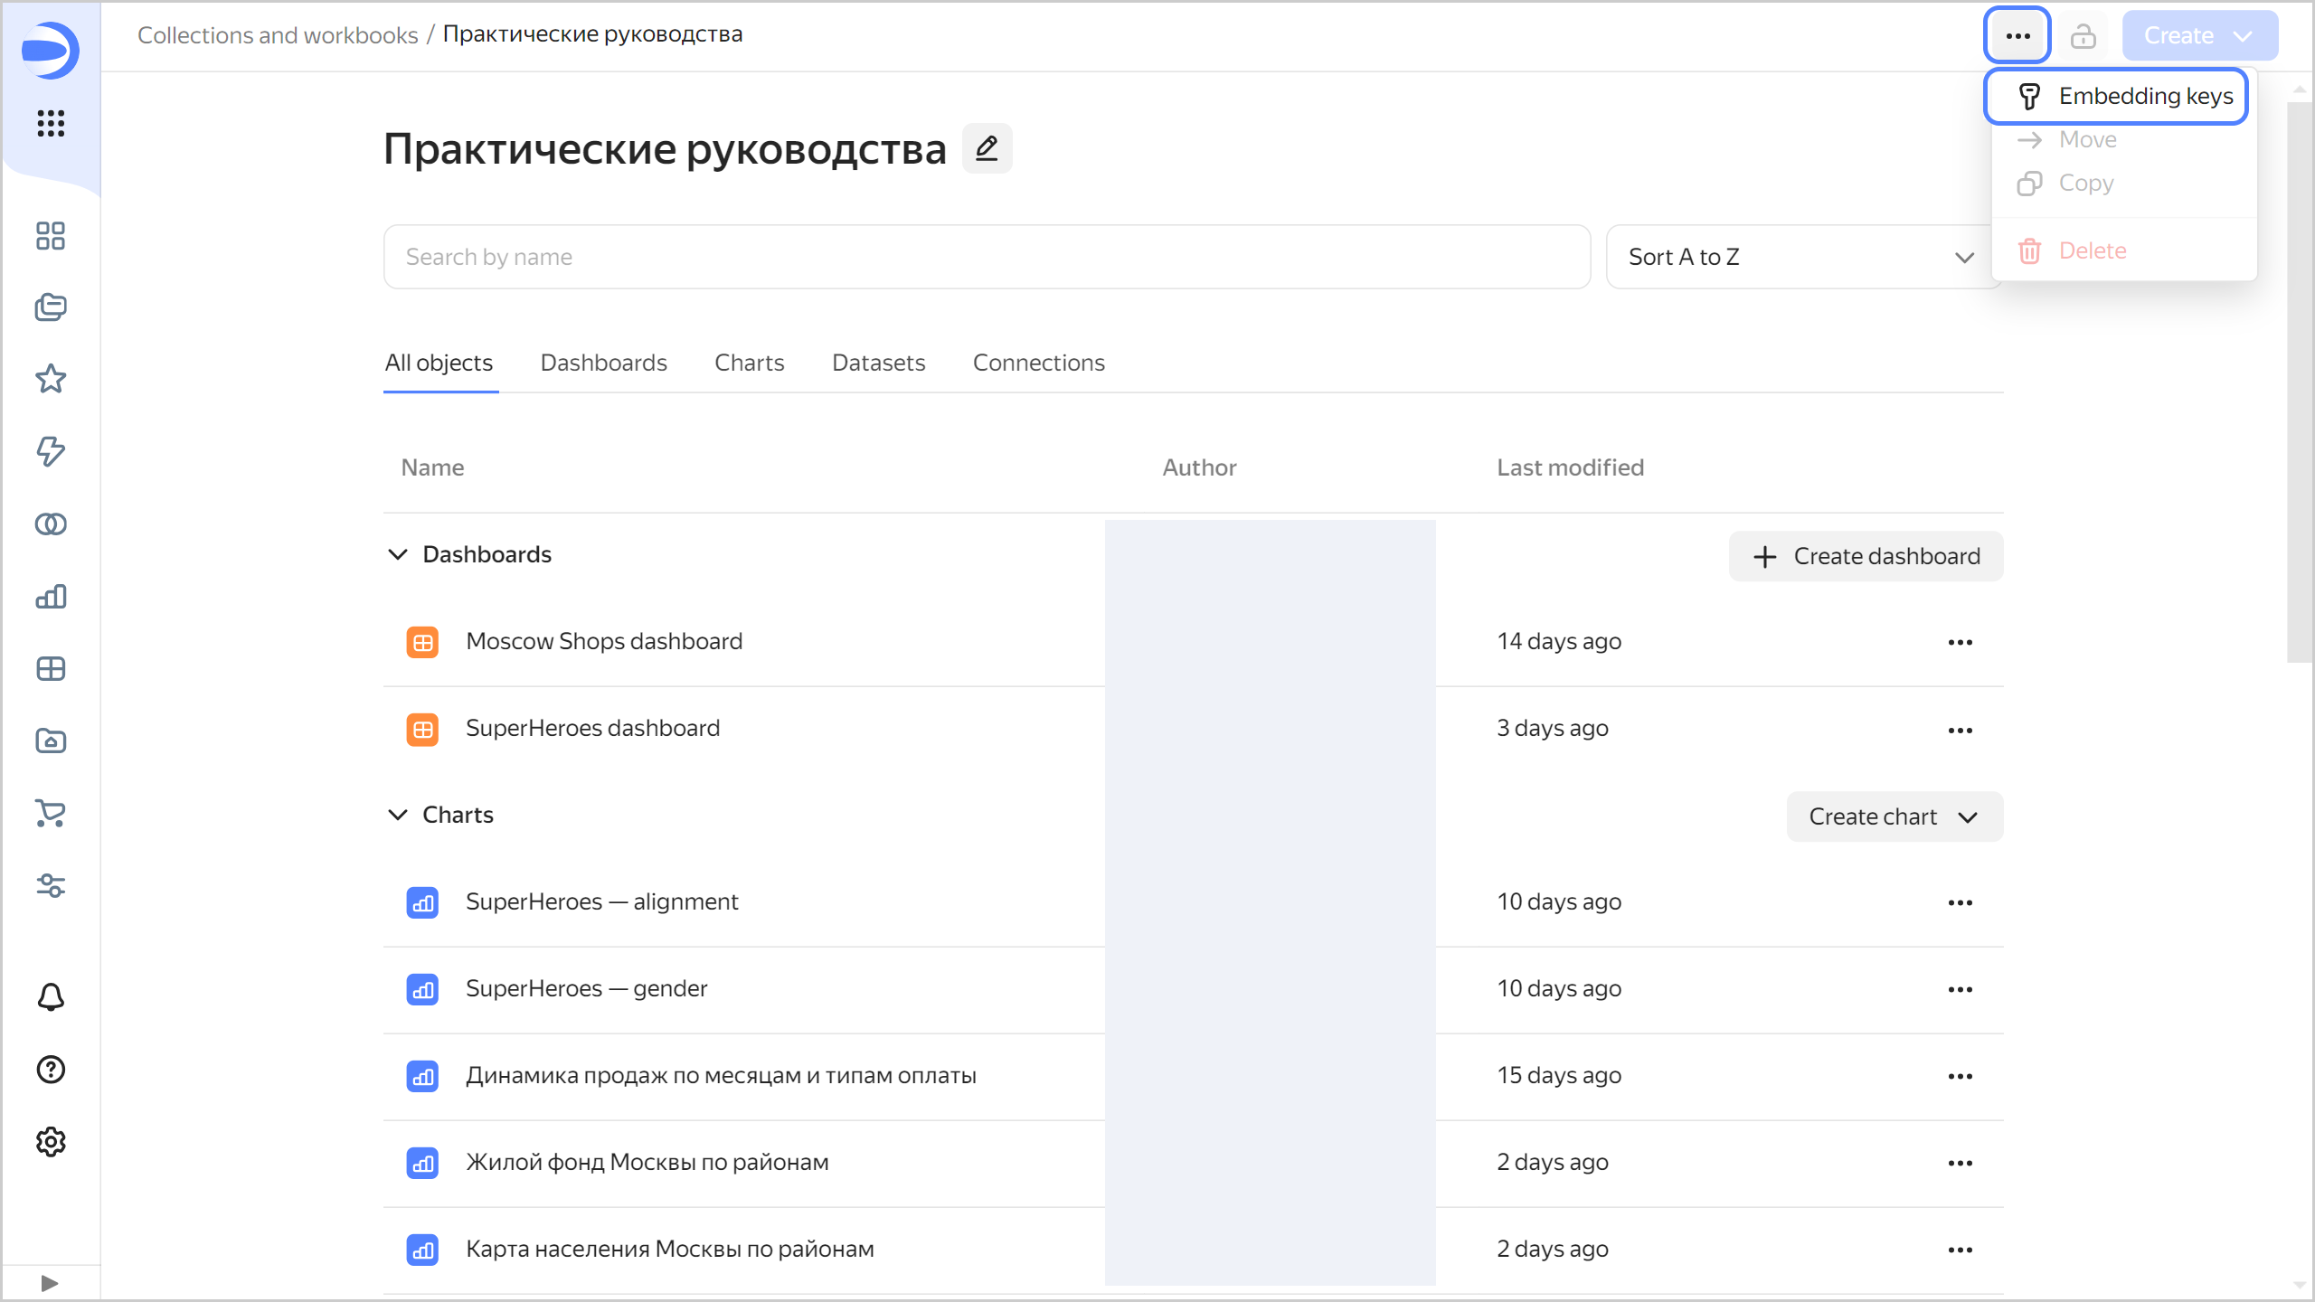Expand the sidebar with the play arrow
Screen dimensions: 2315x1302
[50, 1283]
